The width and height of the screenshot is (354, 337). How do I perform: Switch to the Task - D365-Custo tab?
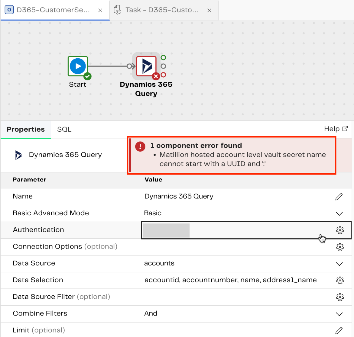point(164,10)
